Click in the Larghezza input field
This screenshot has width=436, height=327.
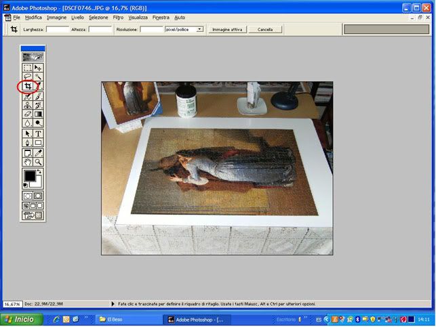pyautogui.click(x=58, y=29)
